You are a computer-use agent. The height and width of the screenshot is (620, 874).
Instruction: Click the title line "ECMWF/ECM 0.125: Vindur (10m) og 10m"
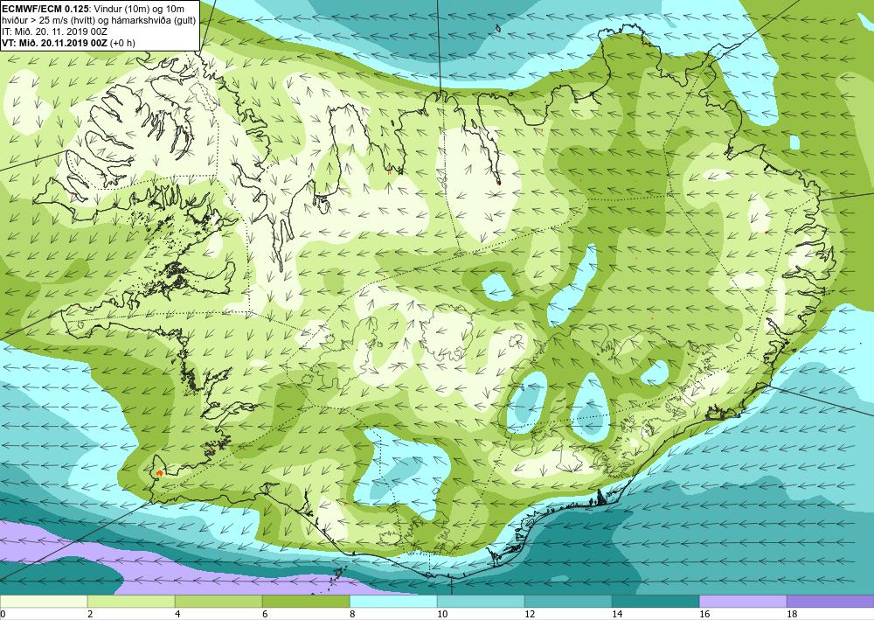(93, 10)
